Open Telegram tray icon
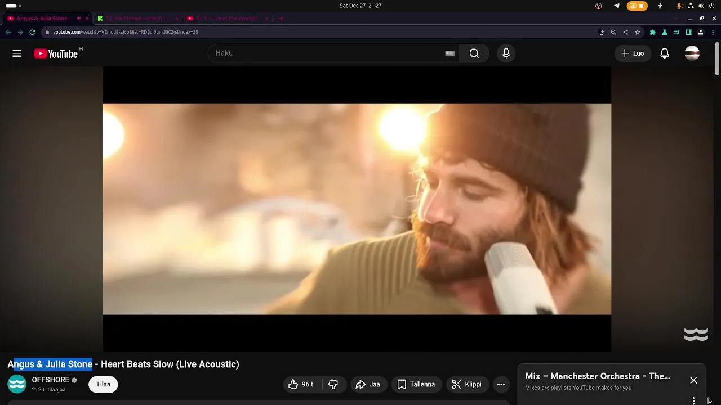The height and width of the screenshot is (405, 721). pyautogui.click(x=616, y=6)
